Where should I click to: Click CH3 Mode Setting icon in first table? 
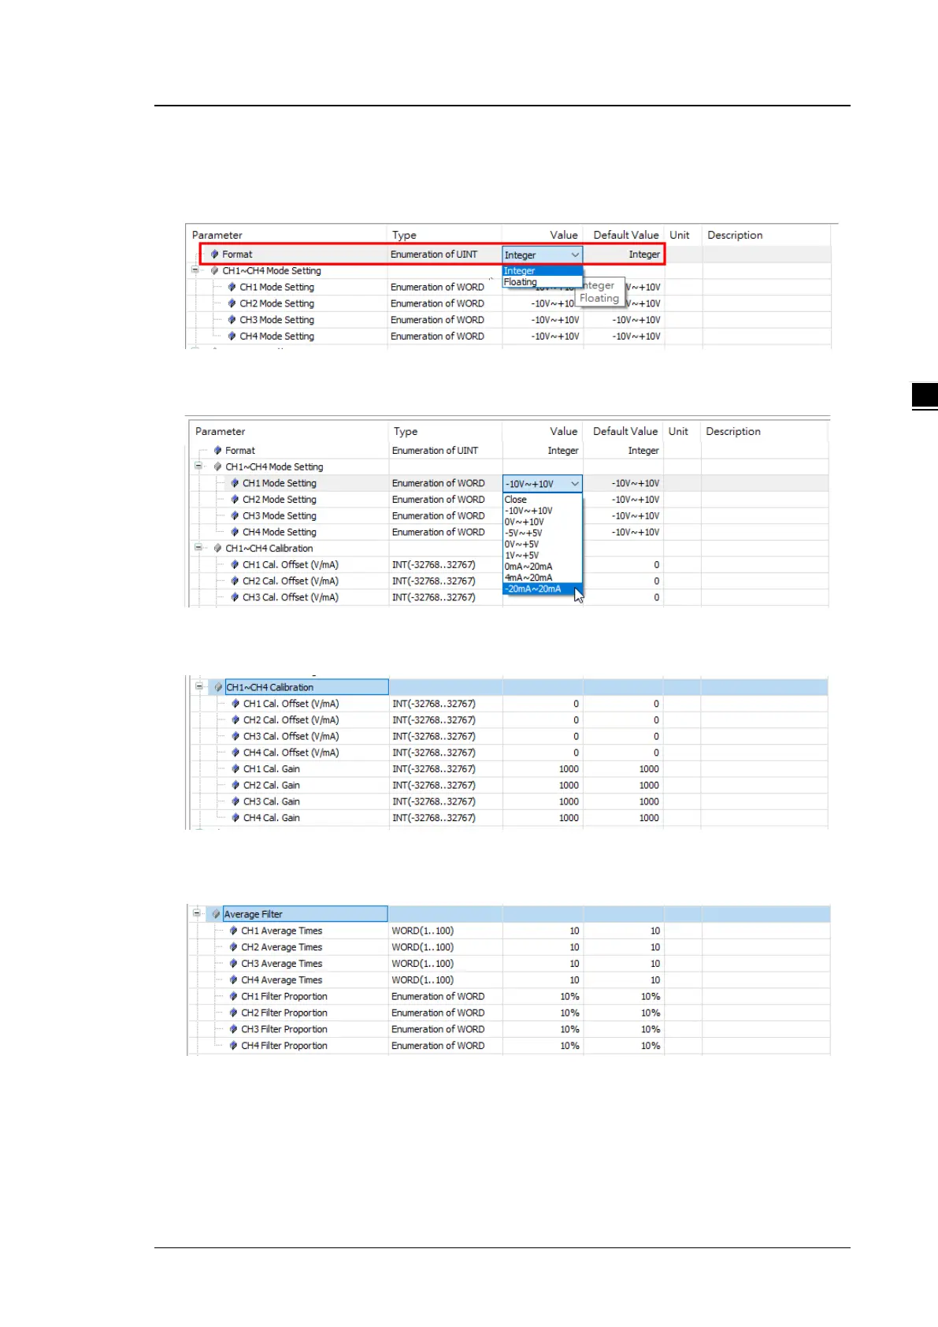tap(232, 320)
